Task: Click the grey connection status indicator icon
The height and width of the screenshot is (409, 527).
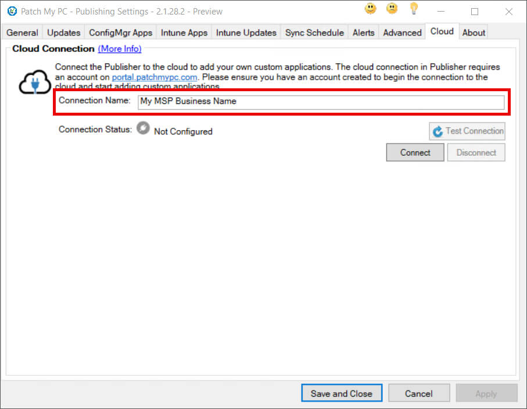Action: coord(143,128)
